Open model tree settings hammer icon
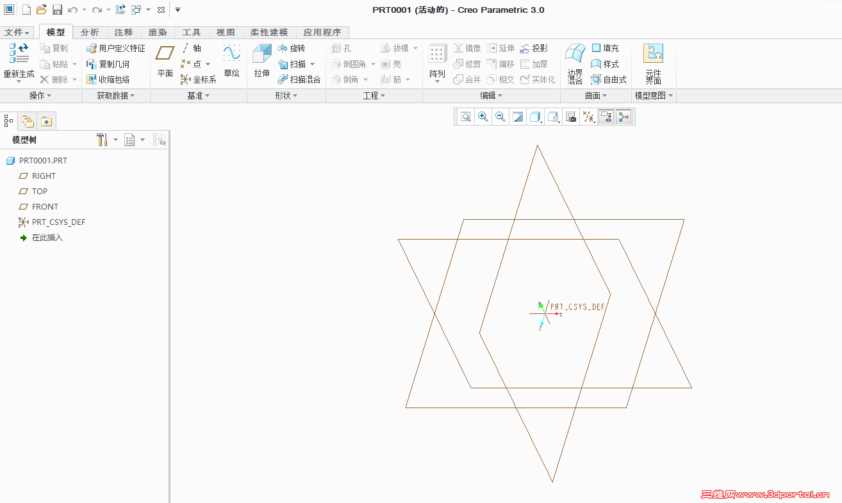The image size is (842, 503). click(102, 140)
